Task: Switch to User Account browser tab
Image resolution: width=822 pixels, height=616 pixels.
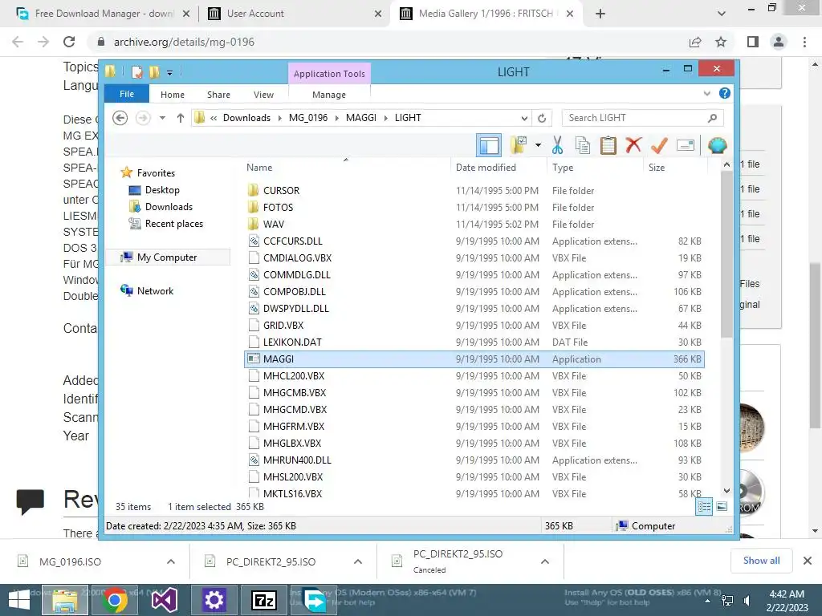Action: pyautogui.click(x=295, y=14)
